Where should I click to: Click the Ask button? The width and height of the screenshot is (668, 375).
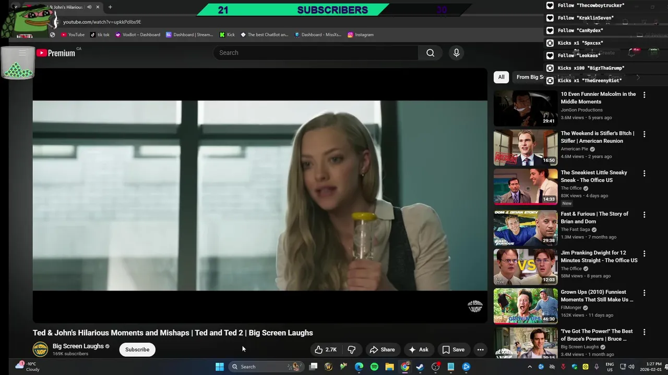point(419,349)
